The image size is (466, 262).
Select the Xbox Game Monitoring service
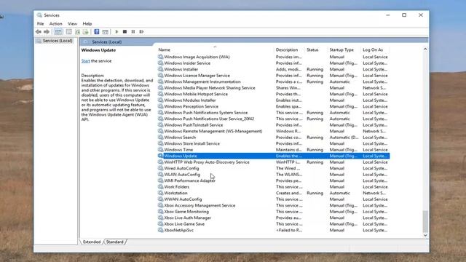pyautogui.click(x=274, y=212)
